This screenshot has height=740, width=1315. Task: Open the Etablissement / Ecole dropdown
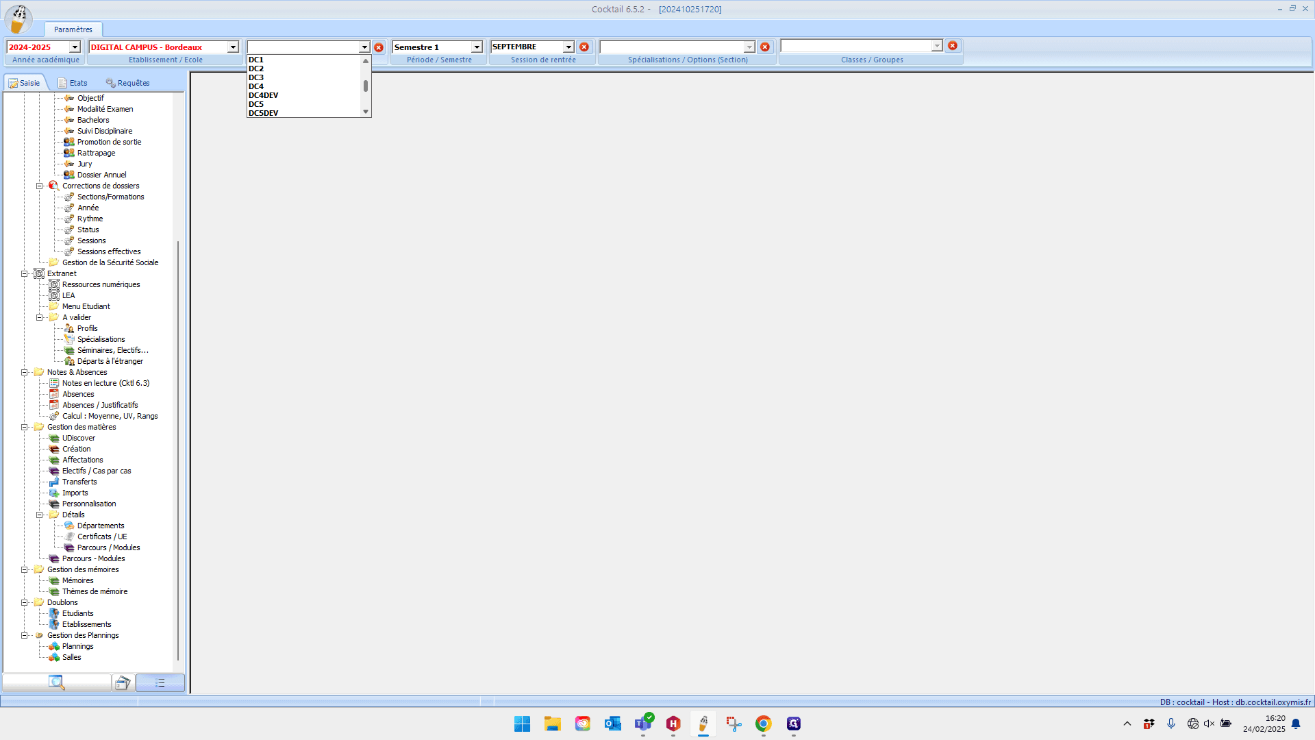click(x=233, y=47)
